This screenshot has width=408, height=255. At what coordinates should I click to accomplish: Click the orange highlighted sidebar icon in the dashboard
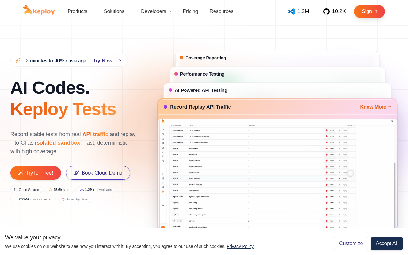pos(163,192)
